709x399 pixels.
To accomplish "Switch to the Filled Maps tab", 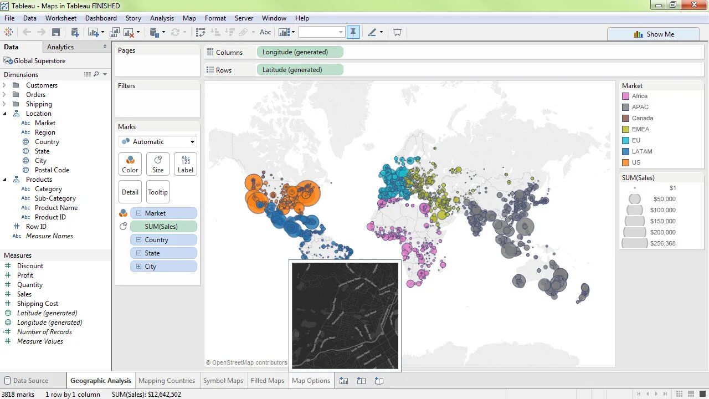I will (268, 381).
